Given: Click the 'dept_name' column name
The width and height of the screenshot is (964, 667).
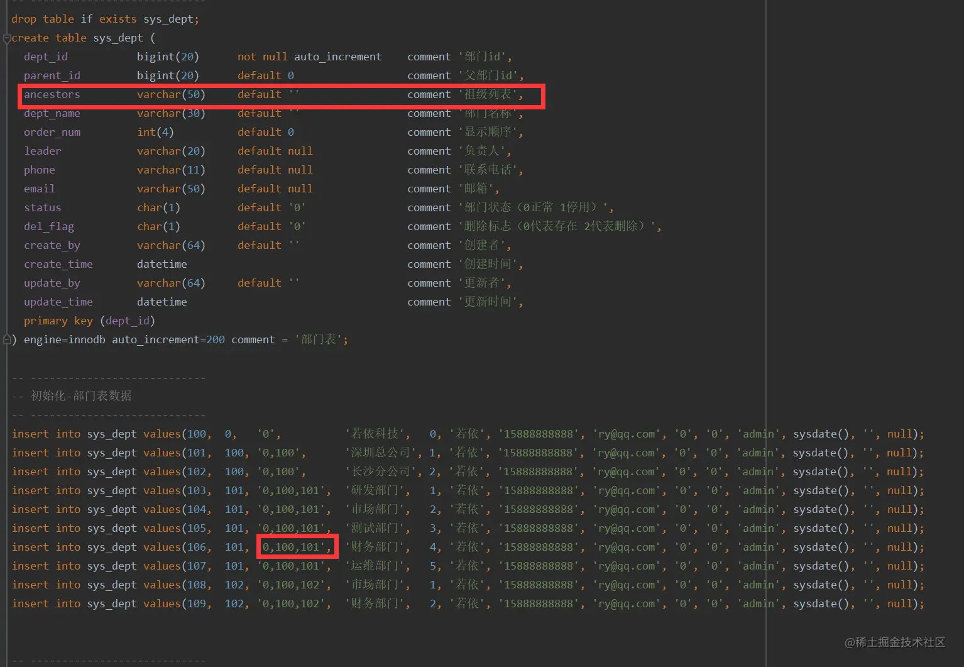Looking at the screenshot, I should point(52,113).
